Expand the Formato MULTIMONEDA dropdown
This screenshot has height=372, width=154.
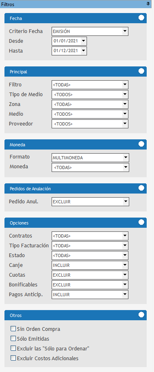[126, 158]
